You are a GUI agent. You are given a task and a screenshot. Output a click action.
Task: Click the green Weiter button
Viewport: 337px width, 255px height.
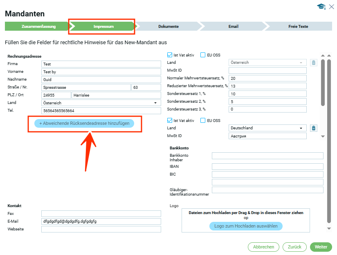click(321, 247)
